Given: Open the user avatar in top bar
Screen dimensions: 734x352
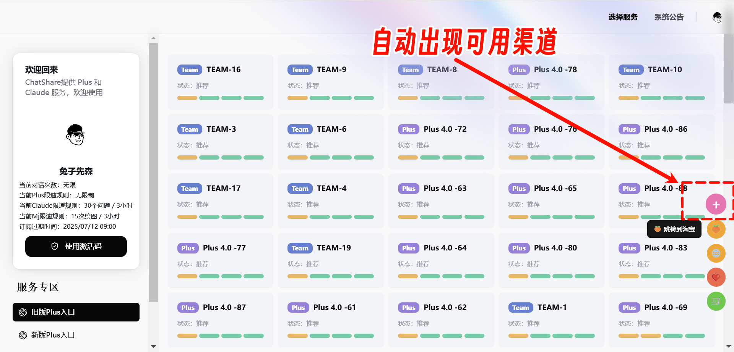Looking at the screenshot, I should click(x=717, y=17).
